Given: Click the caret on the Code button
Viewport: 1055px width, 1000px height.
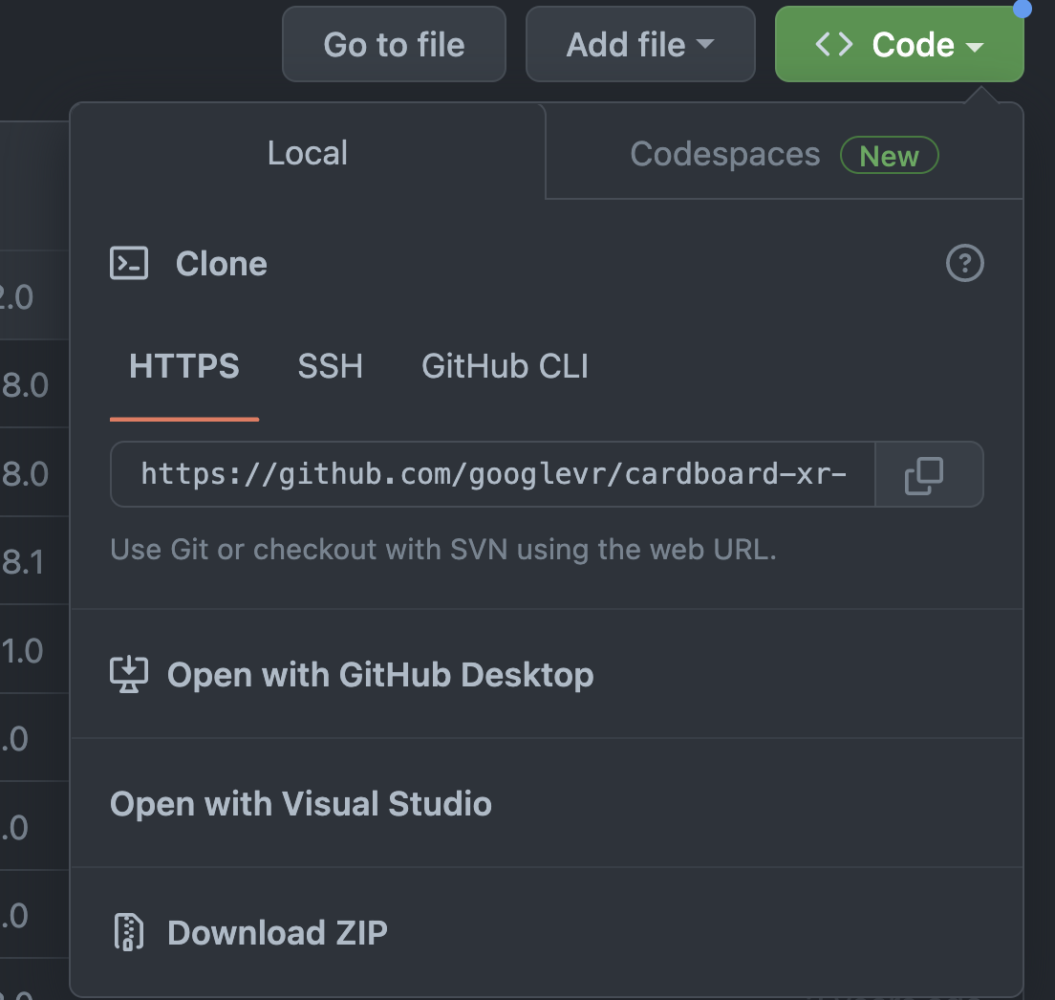Looking at the screenshot, I should coord(976,44).
